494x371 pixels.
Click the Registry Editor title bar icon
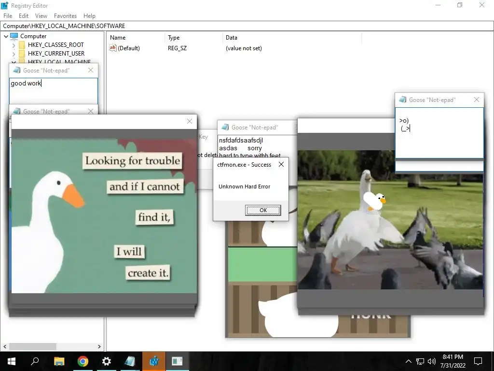[x=5, y=5]
